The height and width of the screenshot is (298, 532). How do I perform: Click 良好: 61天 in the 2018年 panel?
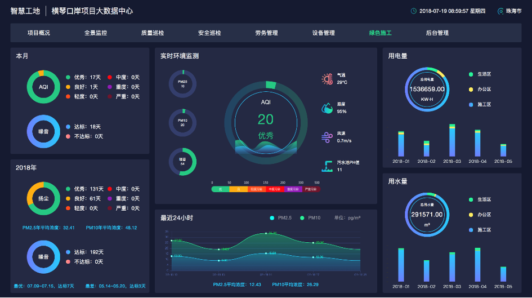pyautogui.click(x=83, y=198)
